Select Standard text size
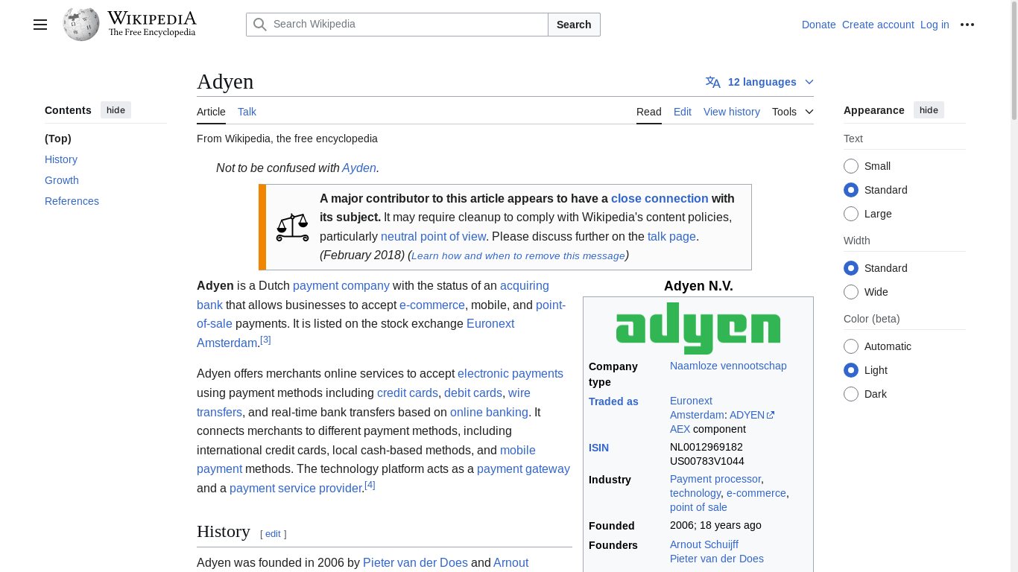This screenshot has height=572, width=1018. [x=851, y=190]
